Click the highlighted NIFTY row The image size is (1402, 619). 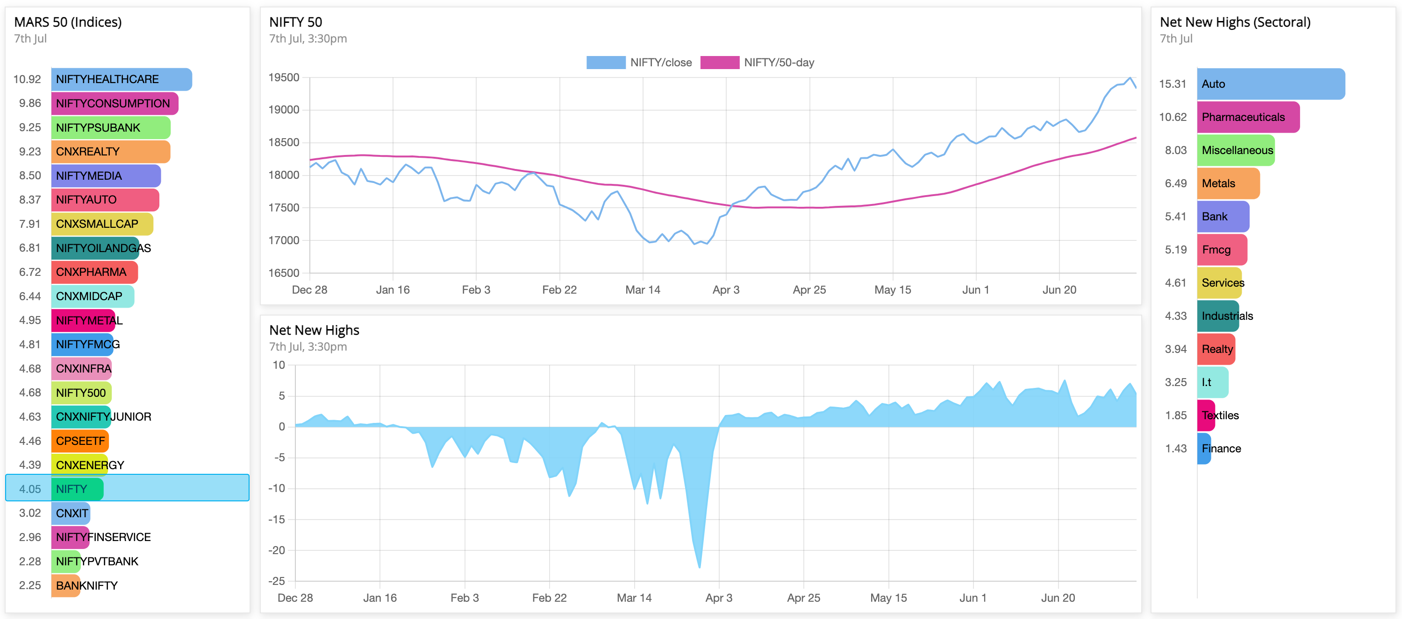(128, 488)
